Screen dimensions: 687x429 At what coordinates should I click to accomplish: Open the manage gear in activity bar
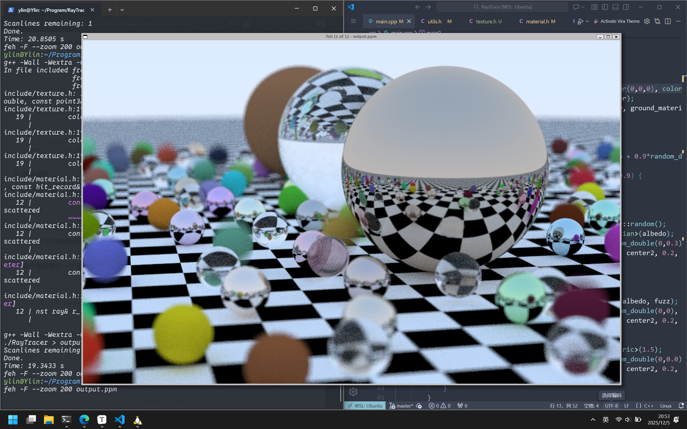(353, 392)
